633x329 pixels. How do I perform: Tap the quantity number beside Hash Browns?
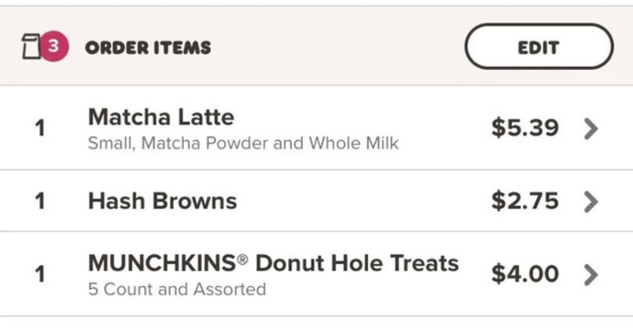(x=40, y=201)
